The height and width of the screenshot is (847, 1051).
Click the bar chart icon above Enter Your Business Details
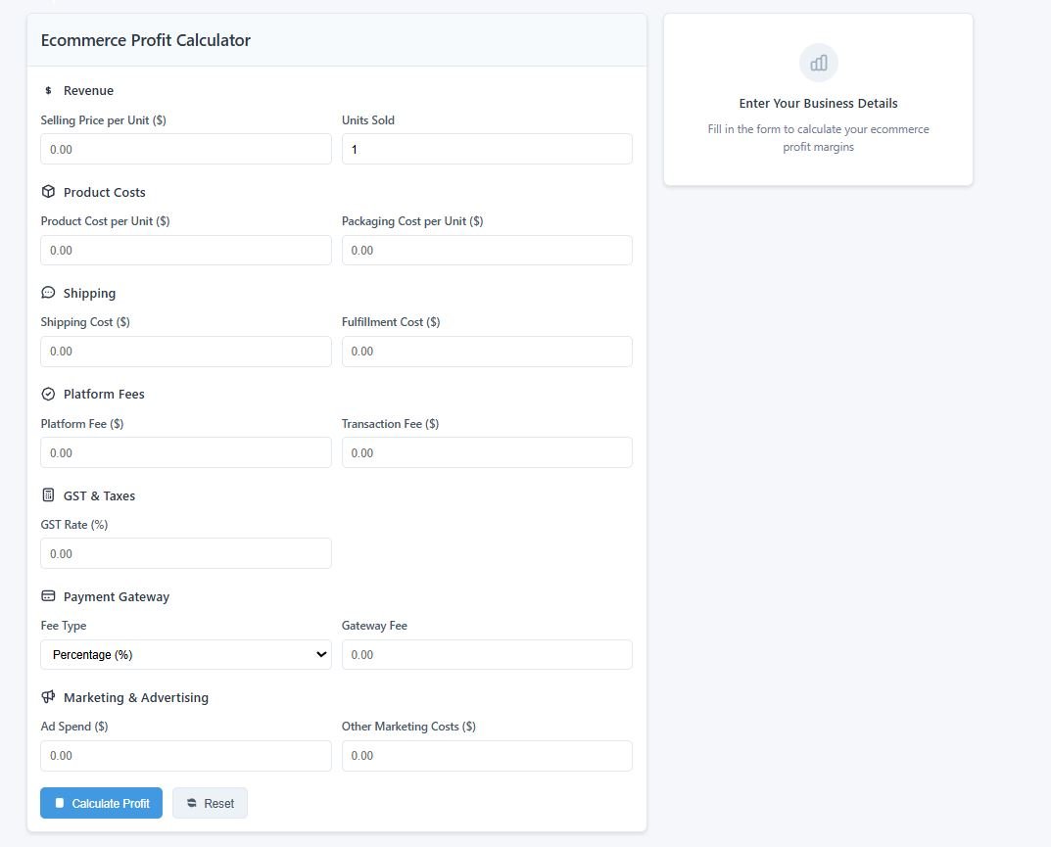[819, 63]
